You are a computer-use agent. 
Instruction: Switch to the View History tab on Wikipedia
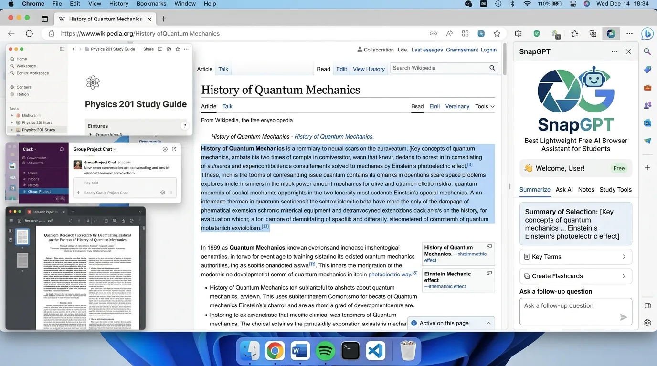pos(369,69)
